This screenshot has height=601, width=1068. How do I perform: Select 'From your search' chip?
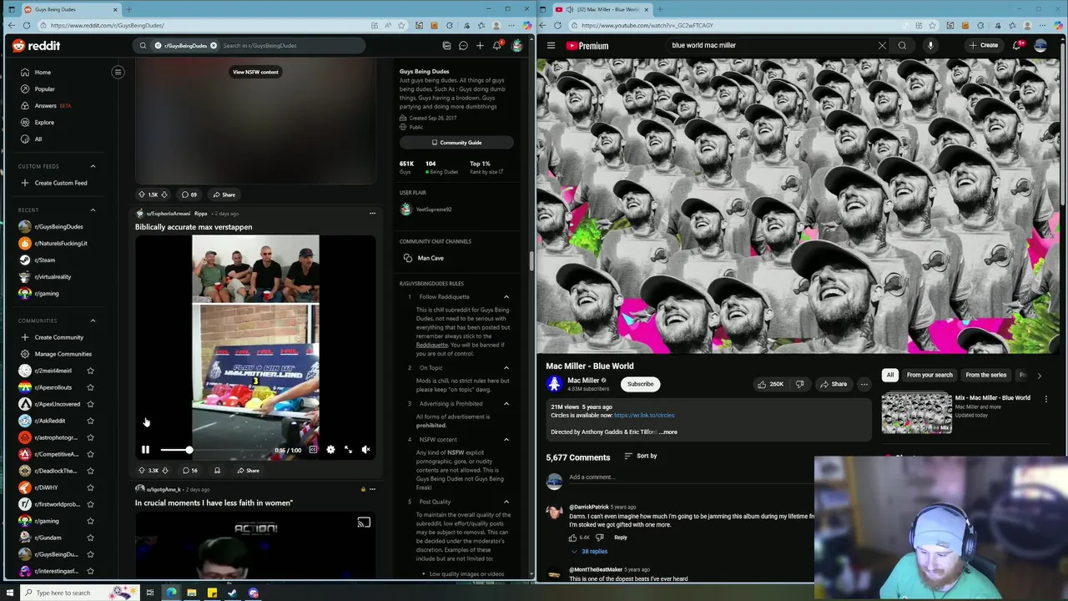point(929,376)
